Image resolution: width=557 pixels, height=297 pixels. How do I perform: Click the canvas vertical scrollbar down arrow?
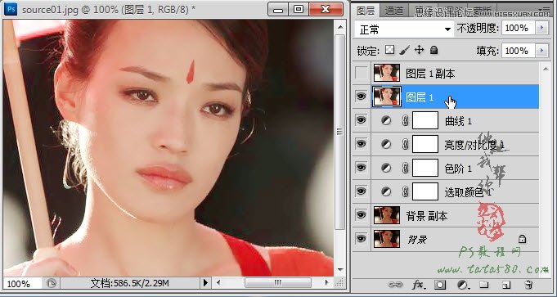click(340, 270)
